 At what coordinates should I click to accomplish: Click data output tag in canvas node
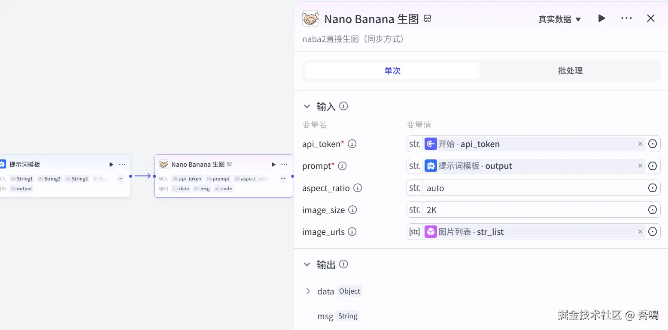181,189
